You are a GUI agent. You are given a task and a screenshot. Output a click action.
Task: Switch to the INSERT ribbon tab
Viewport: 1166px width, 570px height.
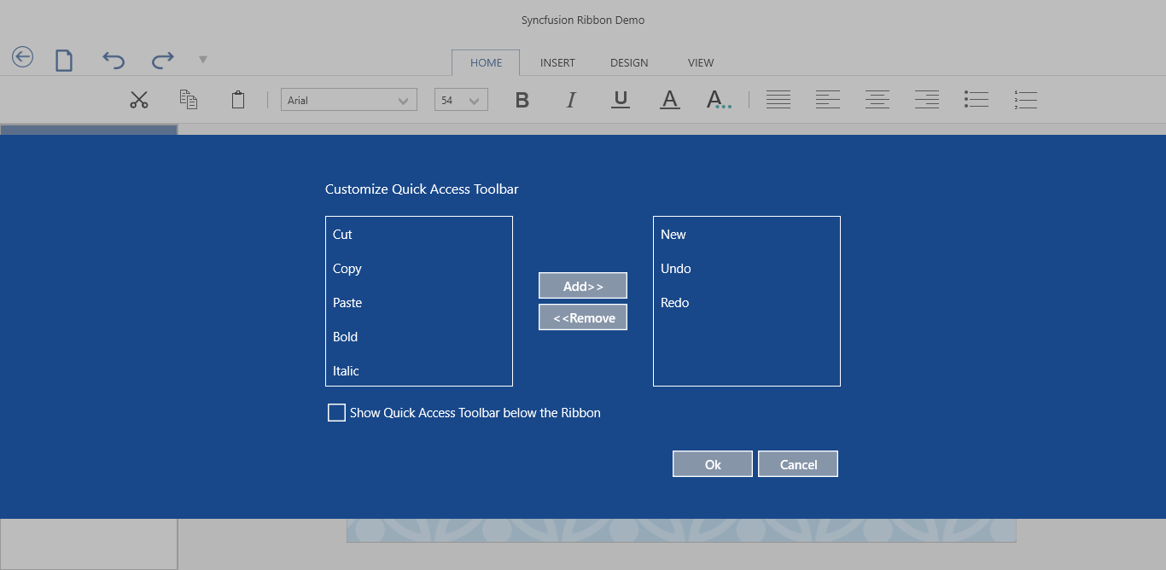click(x=557, y=62)
